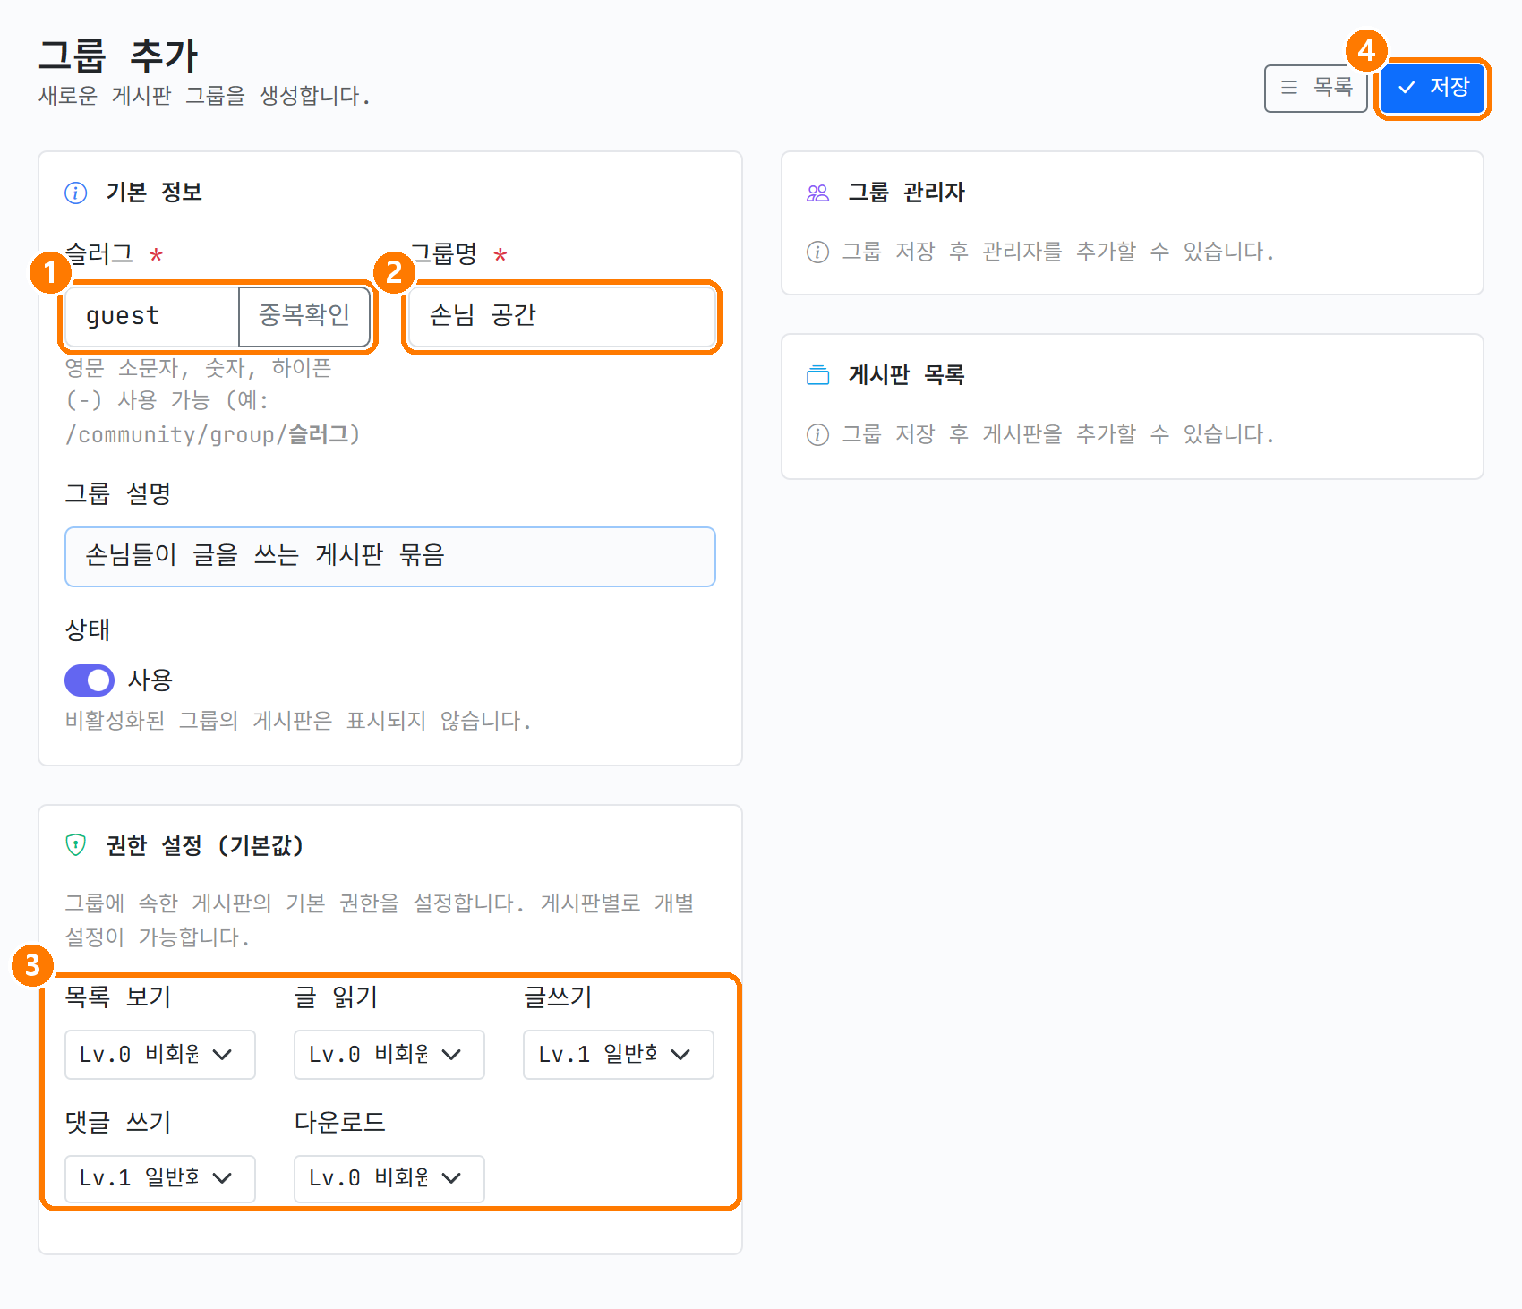This screenshot has width=1522, height=1309.
Task: Click the 그룹명 field label
Action: (444, 254)
